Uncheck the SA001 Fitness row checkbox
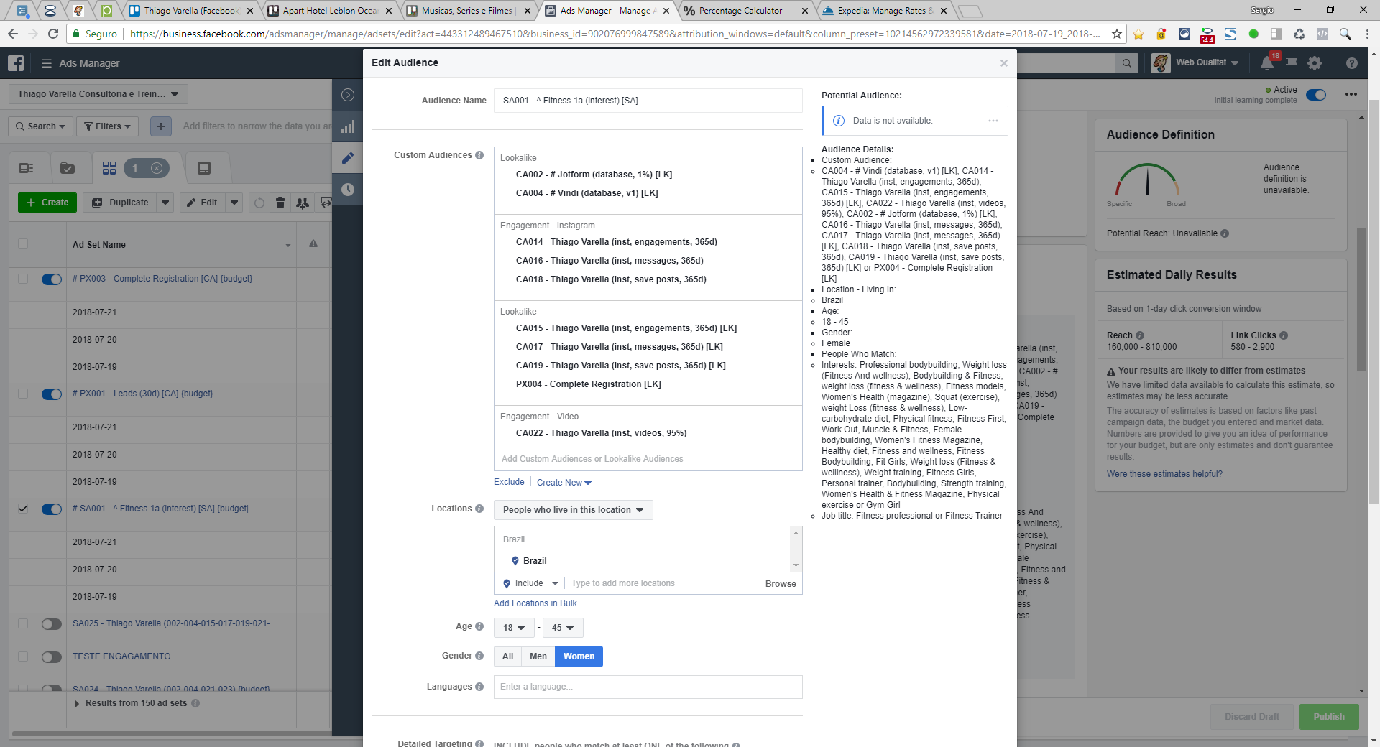 (x=23, y=509)
